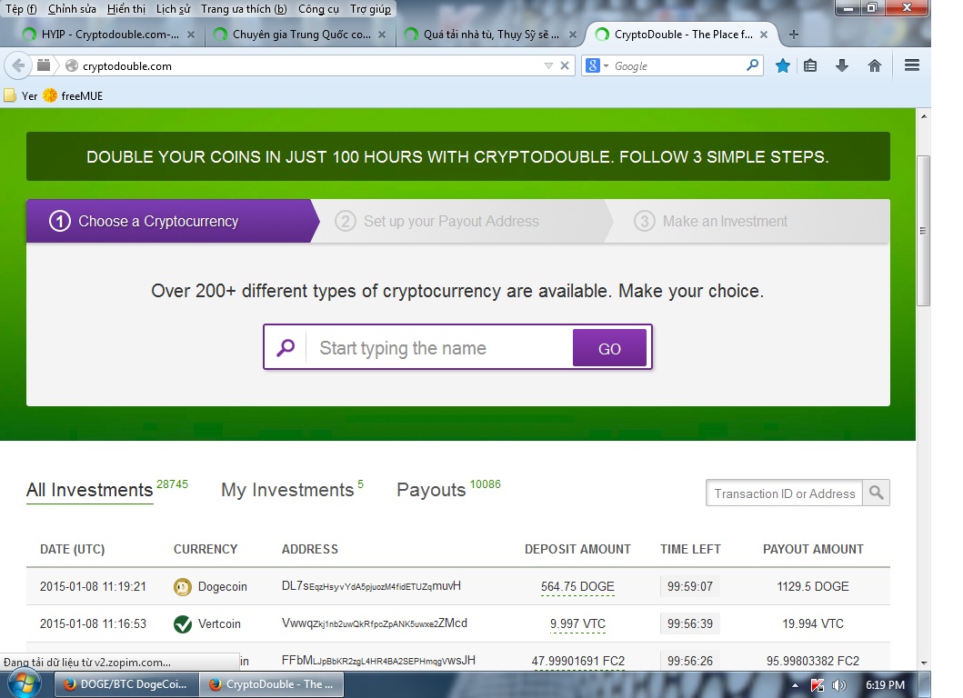Open the Google search engine dropdown
Screen dimensions: 963x698
[597, 65]
